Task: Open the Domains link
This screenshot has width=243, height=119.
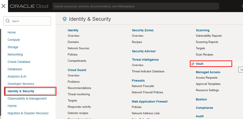Action: [x=73, y=42]
